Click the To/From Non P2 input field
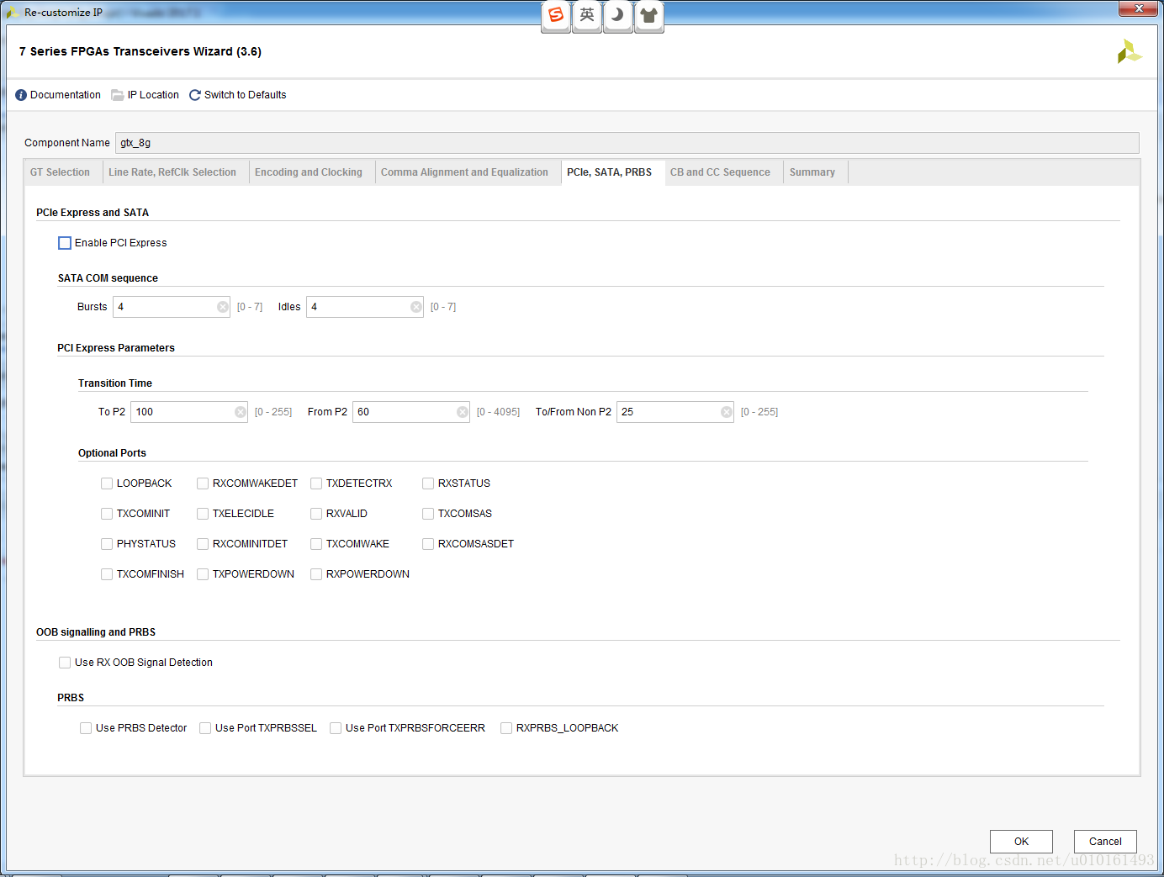Viewport: 1164px width, 877px height. point(675,412)
